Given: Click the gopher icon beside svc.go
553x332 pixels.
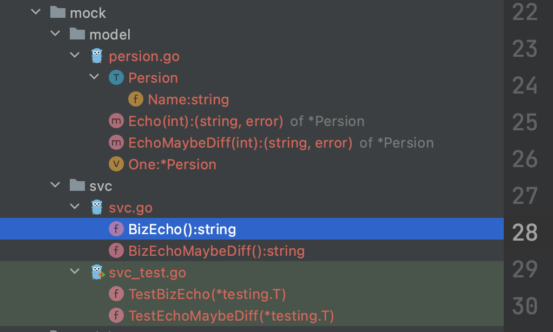Looking at the screenshot, I should (97, 207).
